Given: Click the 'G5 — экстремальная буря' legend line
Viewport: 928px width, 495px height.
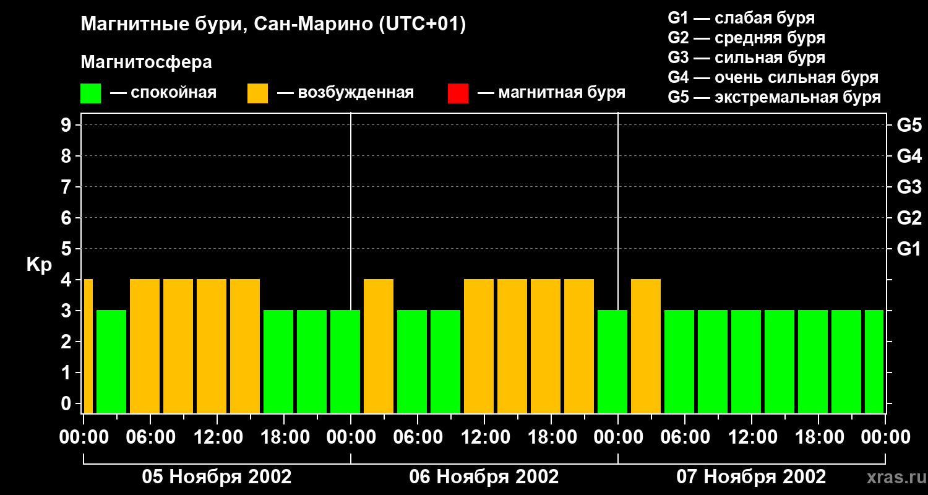Looking at the screenshot, I should (774, 97).
